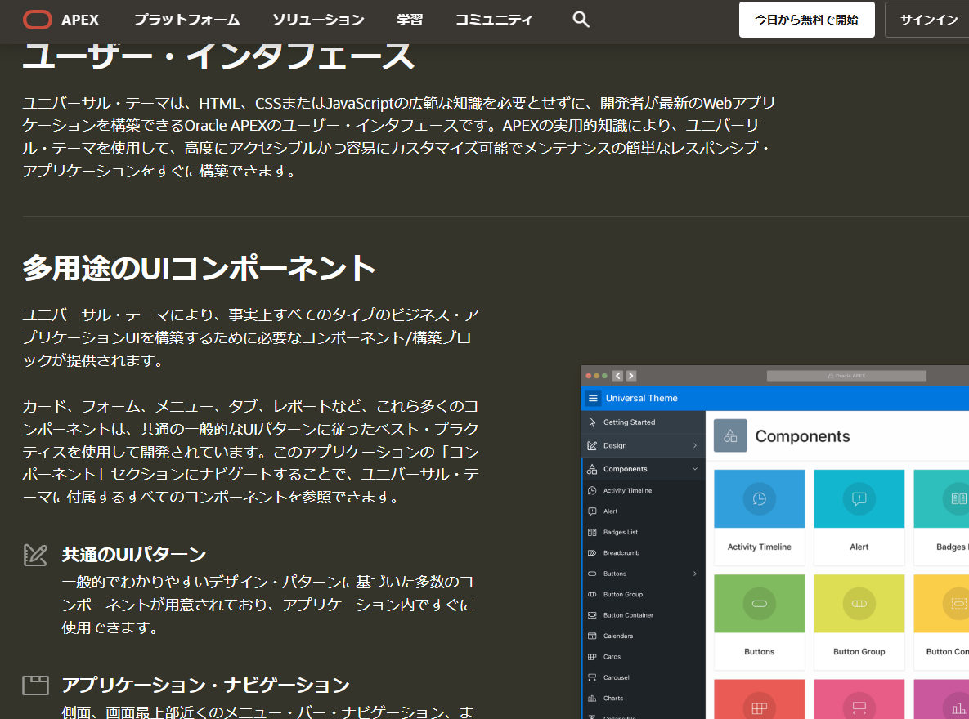Viewport: 969px width, 719px height.
Task: Open the pink card with carousel icon
Action: coord(859,699)
